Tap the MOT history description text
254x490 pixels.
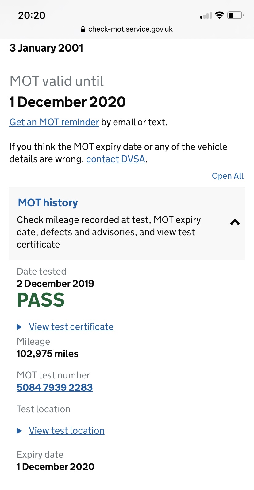tap(109, 232)
